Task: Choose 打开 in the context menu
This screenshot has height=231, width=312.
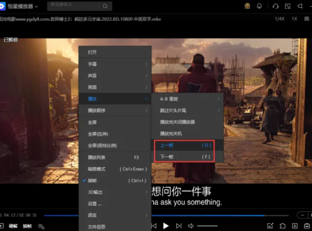Action: [115, 52]
